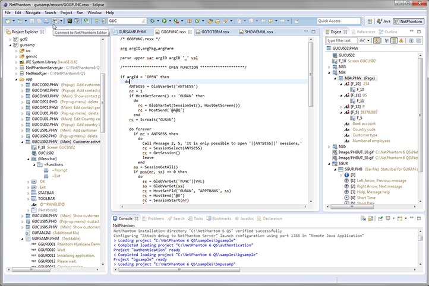Click the Save All toolbar icon
The image size is (429, 286).
pyautogui.click(x=39, y=21)
